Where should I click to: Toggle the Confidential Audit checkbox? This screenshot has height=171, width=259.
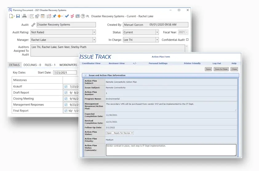(x=187, y=40)
